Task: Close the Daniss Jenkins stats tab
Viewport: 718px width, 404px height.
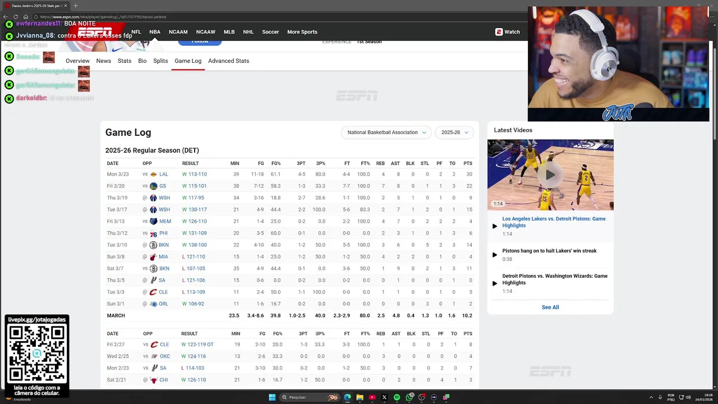Action: click(x=65, y=6)
